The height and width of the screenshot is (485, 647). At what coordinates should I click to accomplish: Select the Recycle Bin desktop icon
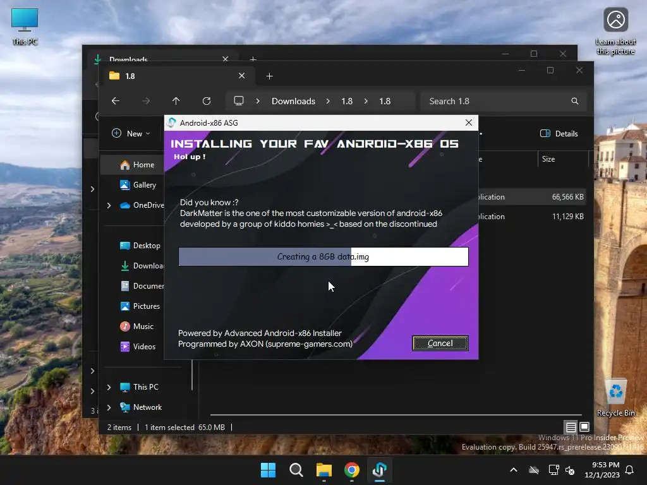point(615,398)
